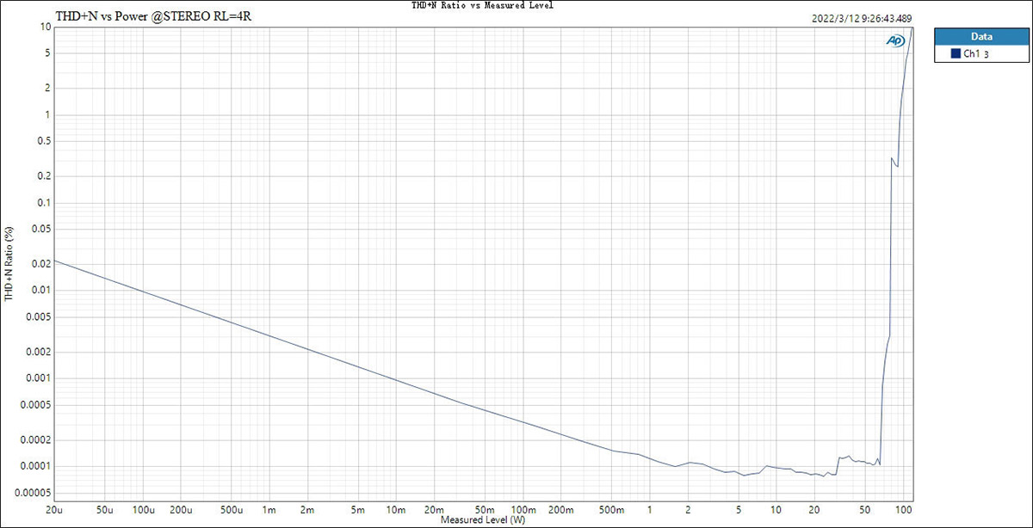Click the 'THD+N Ratio (%)' axis label
1033x528 pixels.
[x=9, y=264]
